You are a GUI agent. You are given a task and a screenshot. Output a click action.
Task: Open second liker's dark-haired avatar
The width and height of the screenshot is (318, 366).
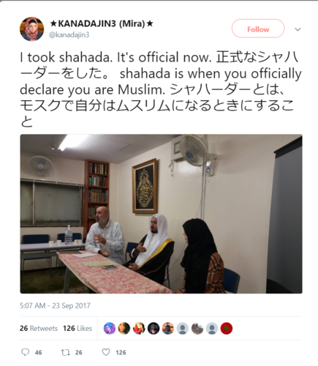point(124,328)
